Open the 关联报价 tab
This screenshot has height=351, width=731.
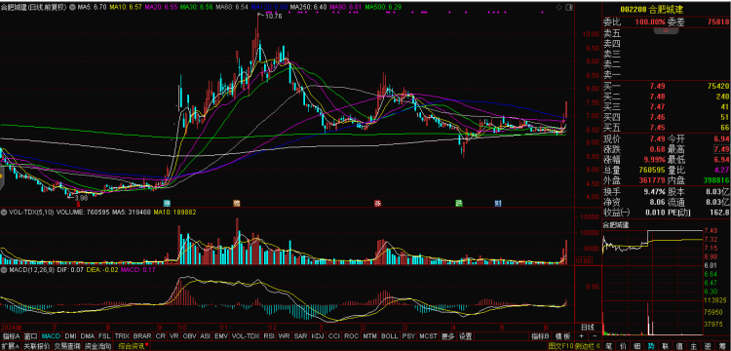pos(36,346)
